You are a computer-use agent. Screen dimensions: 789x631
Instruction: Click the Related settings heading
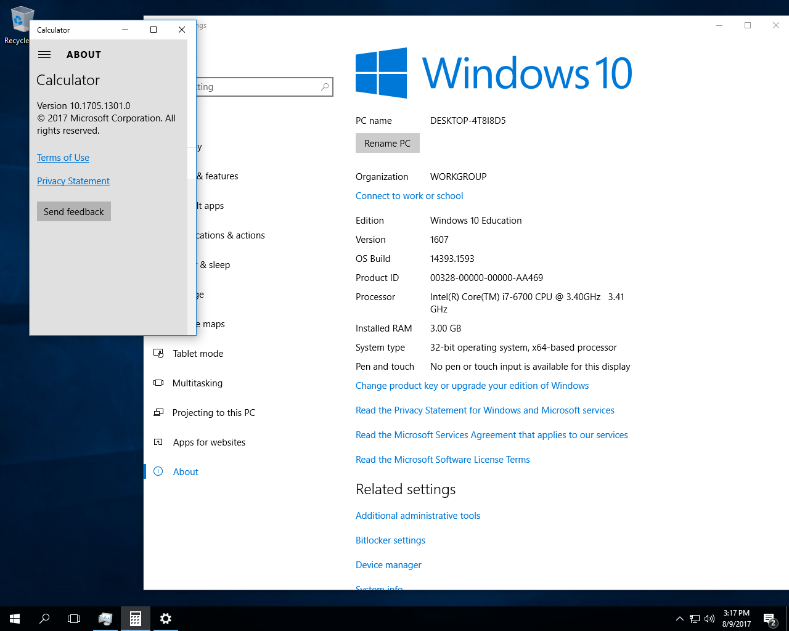[406, 489]
